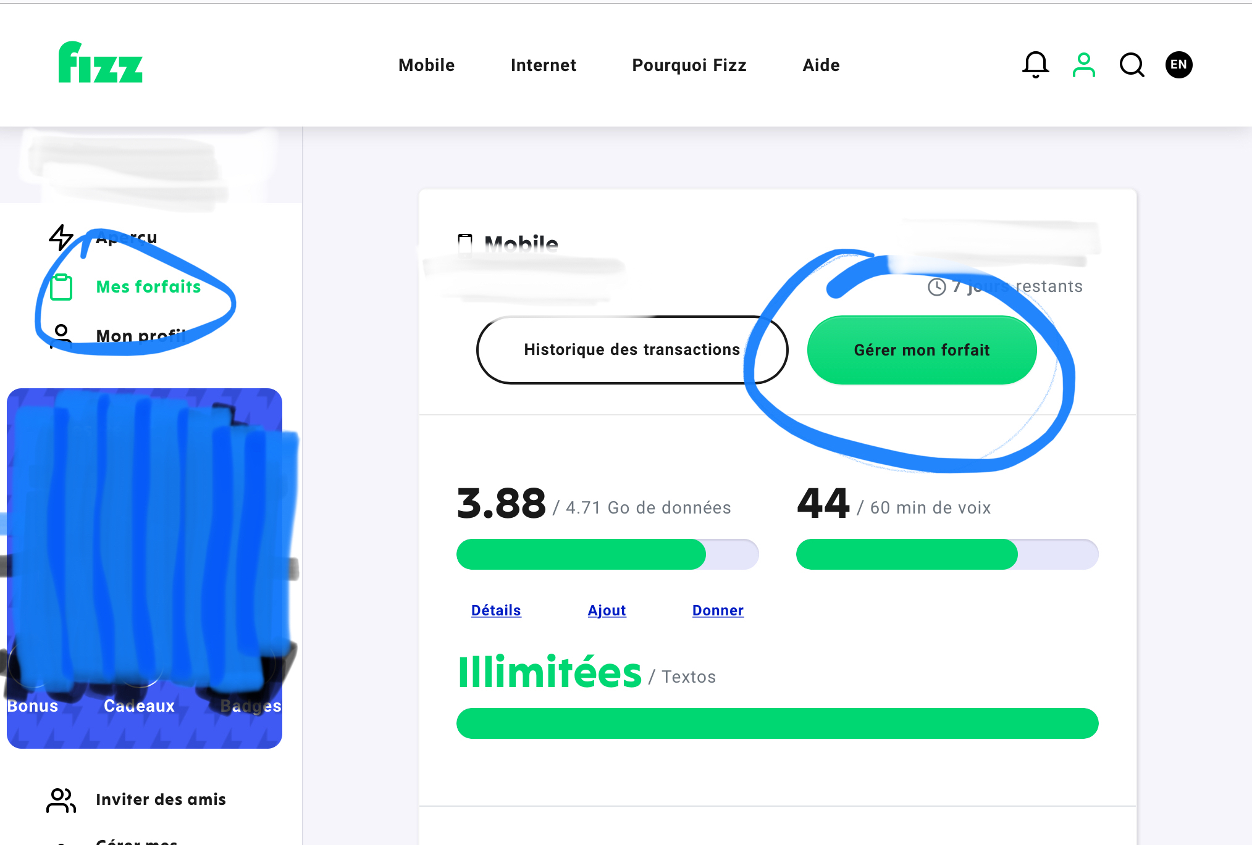Open the Pourquoi Fizz menu

689,65
